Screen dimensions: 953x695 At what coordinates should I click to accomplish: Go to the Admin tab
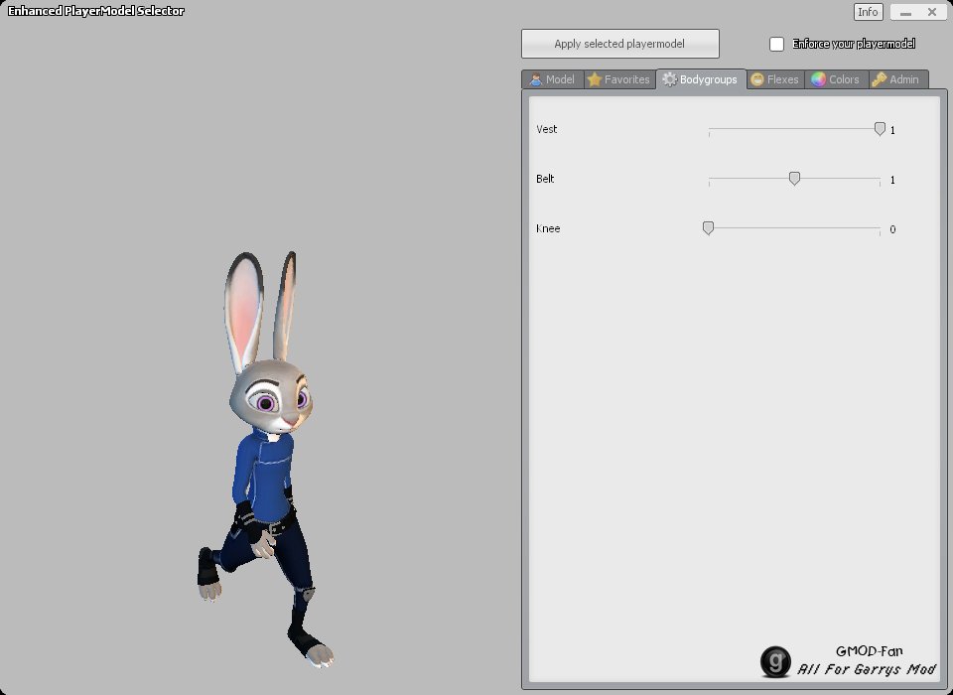tap(897, 79)
